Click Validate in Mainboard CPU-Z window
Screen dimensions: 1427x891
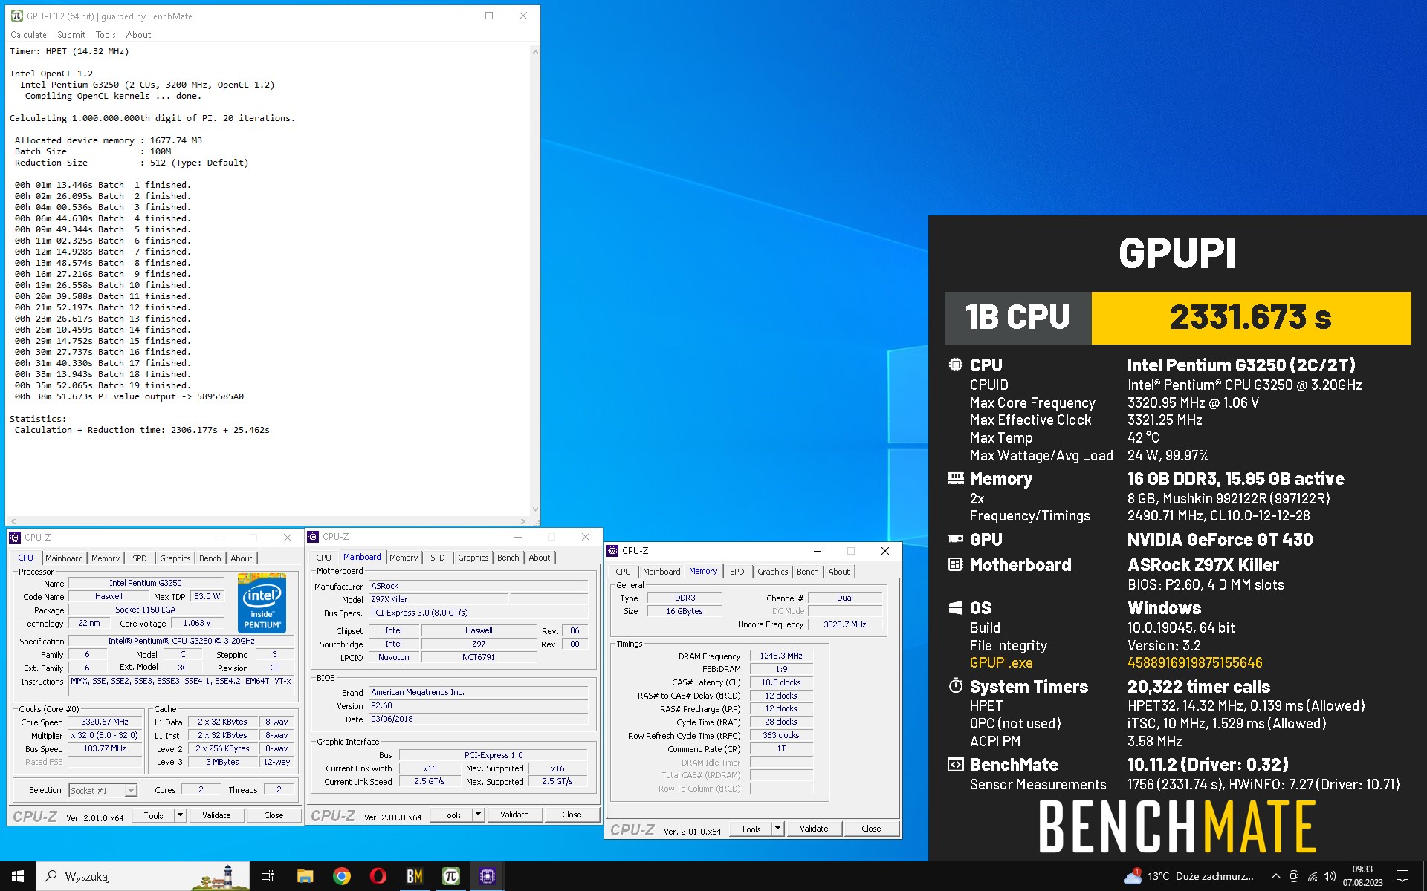pyautogui.click(x=514, y=815)
